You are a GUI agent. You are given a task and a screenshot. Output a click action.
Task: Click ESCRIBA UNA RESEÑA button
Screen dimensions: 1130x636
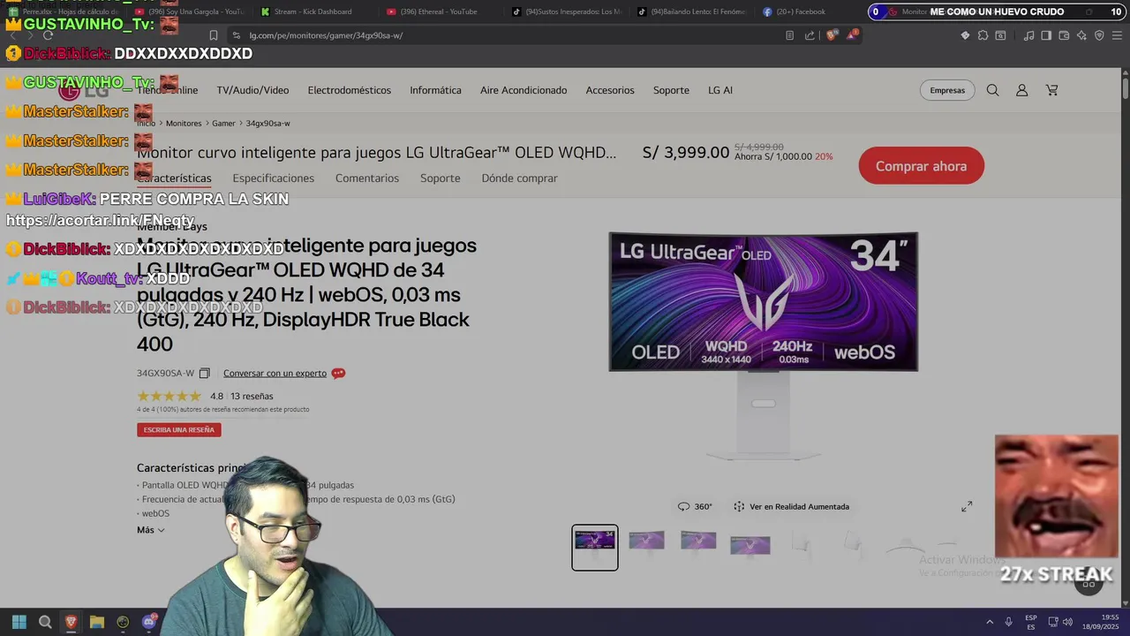pyautogui.click(x=179, y=429)
